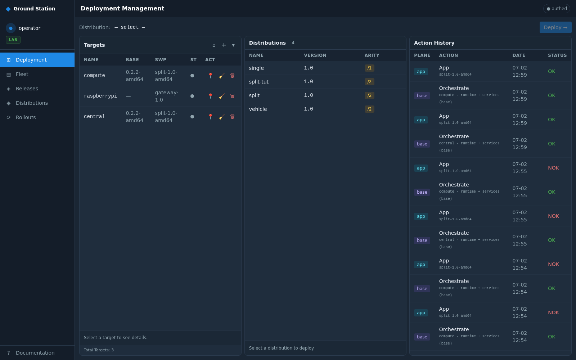Go to Releases section
Screen dimensions: 576x360
click(37, 89)
